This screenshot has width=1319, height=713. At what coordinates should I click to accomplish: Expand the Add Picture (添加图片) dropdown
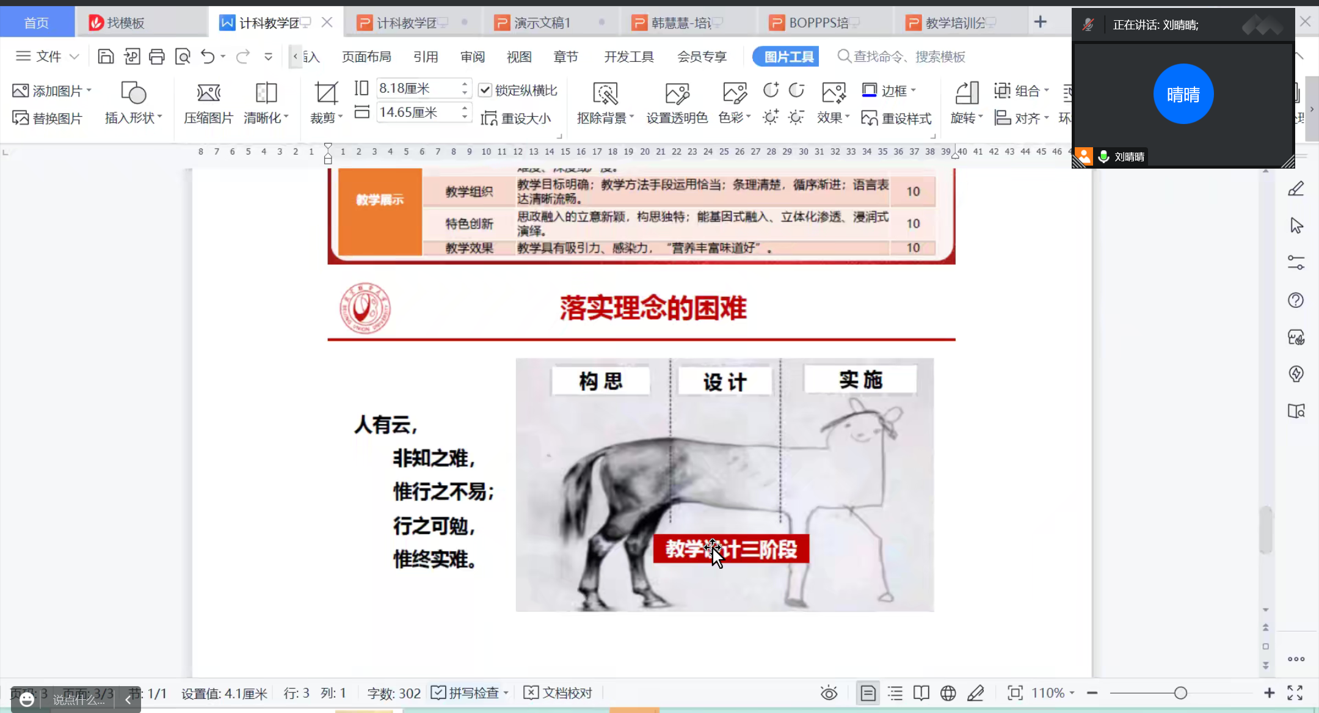tap(89, 90)
